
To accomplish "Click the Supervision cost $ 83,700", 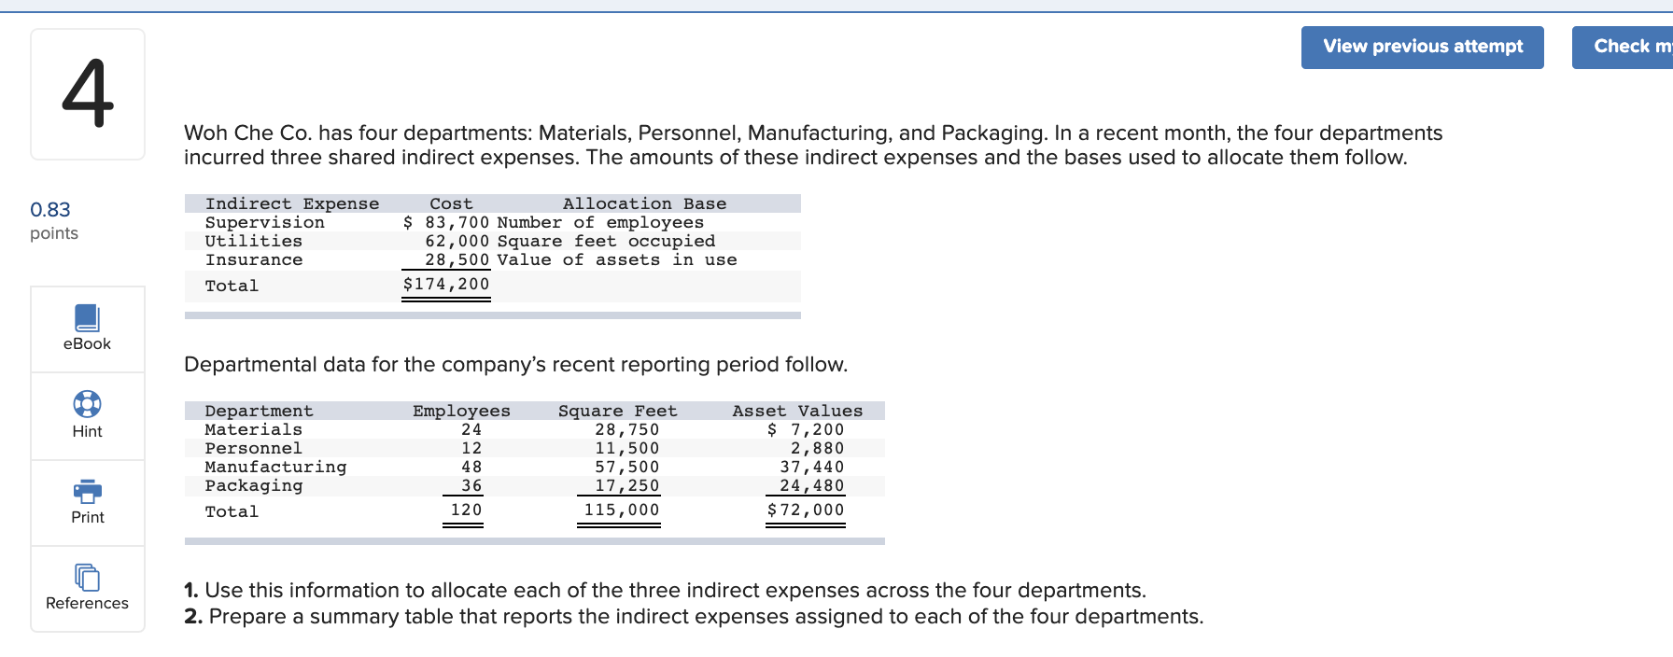I will pyautogui.click(x=446, y=222).
